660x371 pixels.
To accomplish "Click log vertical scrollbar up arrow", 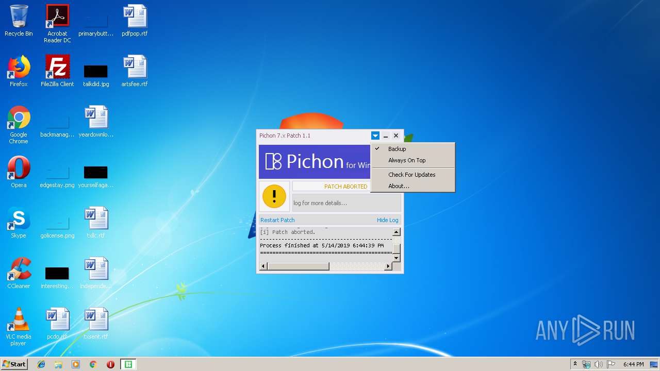I will (x=397, y=232).
